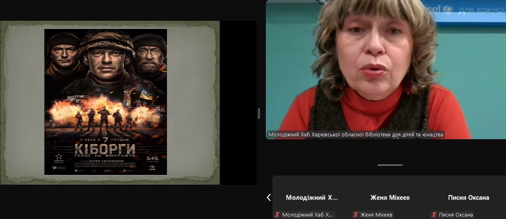The image size is (506, 219).
Task: Click the divider handle between slide and video
Action: click(259, 114)
